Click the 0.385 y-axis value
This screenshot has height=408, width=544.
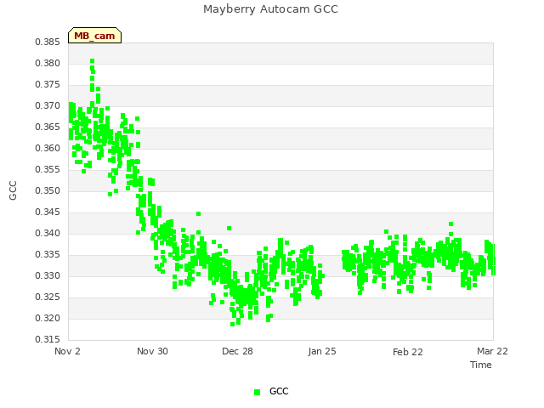pos(48,42)
